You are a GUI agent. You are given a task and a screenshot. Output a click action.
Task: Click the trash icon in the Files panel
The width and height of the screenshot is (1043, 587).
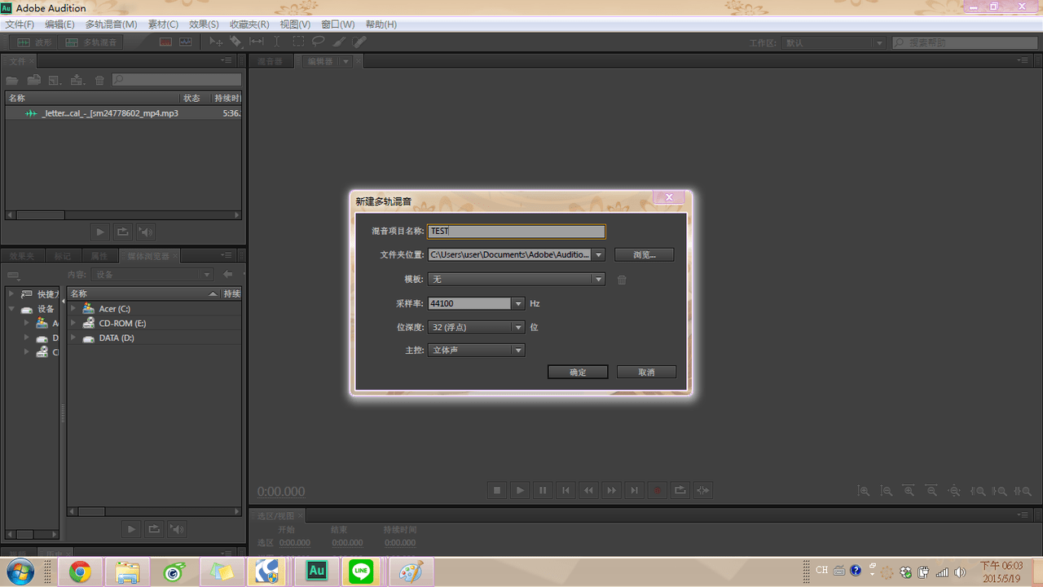coord(99,80)
